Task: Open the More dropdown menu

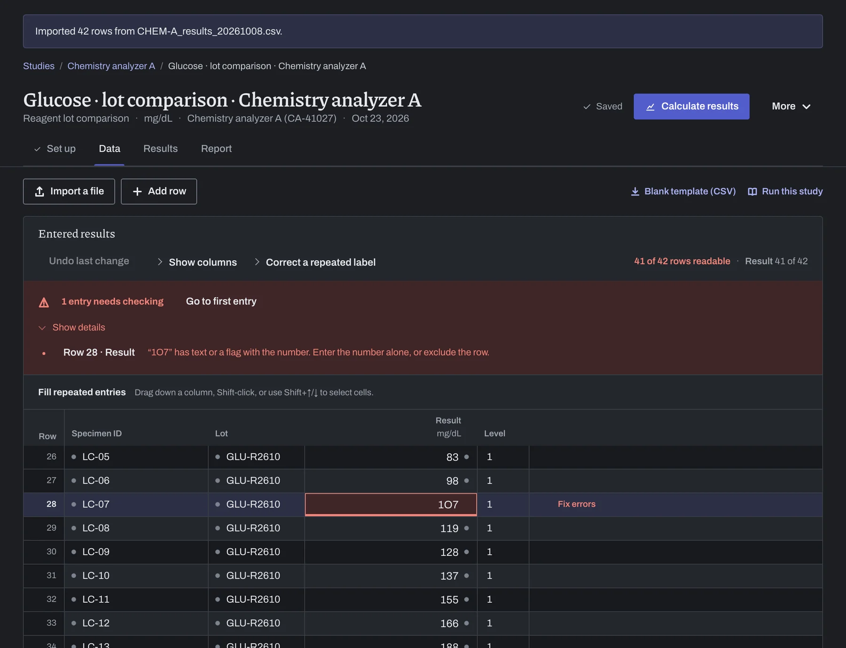Action: click(x=791, y=106)
